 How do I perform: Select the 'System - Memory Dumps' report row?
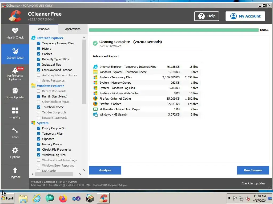pyautogui.click(x=146, y=83)
